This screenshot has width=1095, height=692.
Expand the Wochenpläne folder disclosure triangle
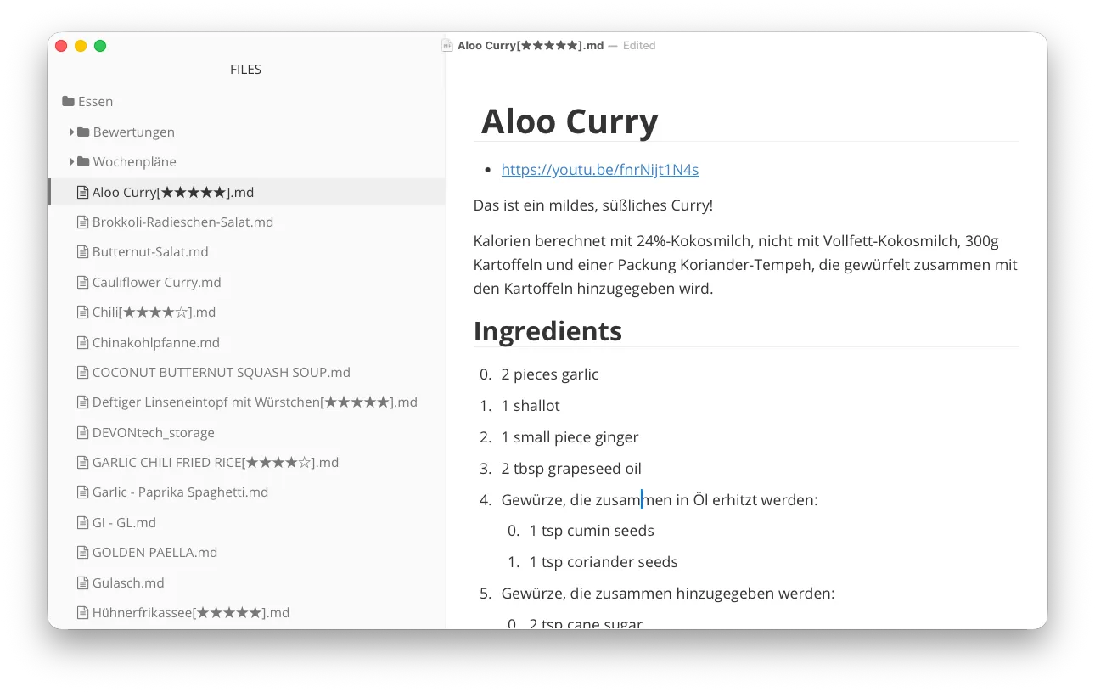pos(72,162)
